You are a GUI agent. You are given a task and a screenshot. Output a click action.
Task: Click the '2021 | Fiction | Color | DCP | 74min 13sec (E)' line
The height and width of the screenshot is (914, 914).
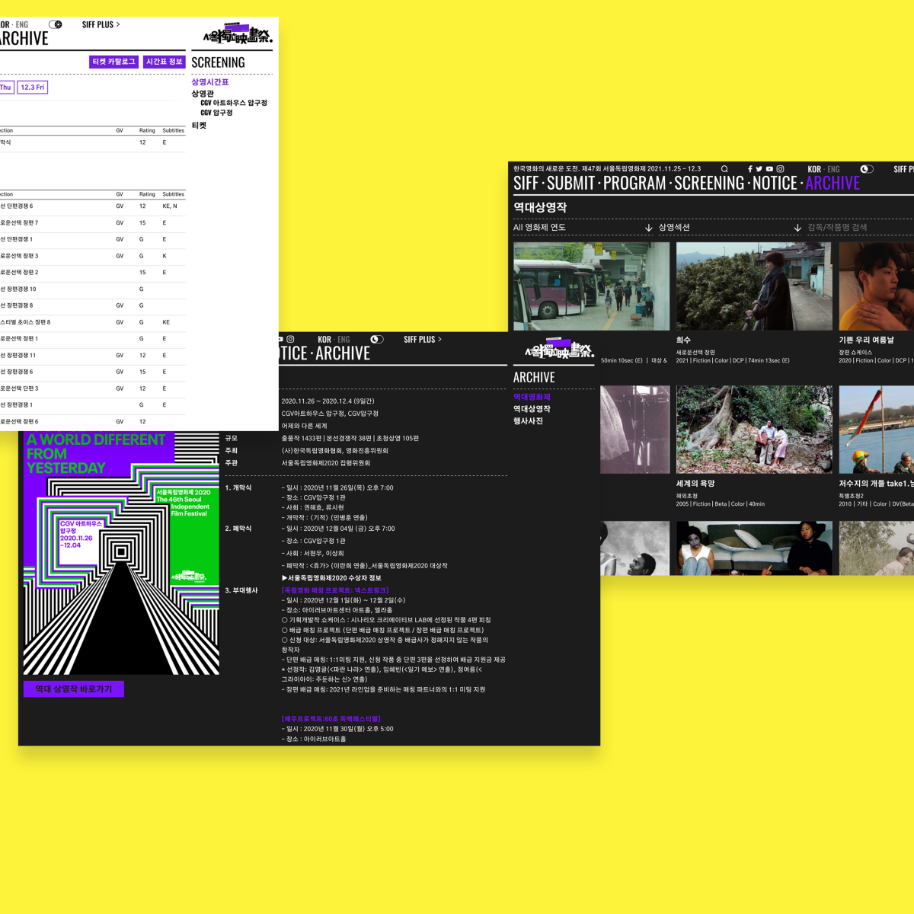[733, 361]
